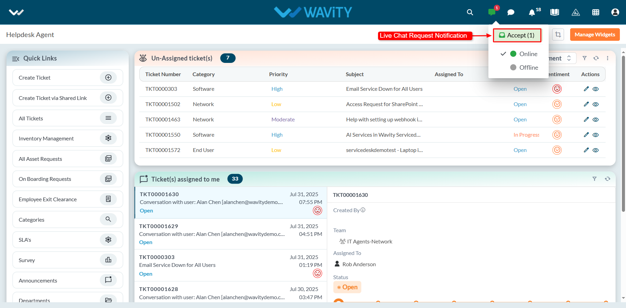Select assigned ticket Email Service Down for All Users
The width and height of the screenshot is (626, 308).
[x=231, y=265]
